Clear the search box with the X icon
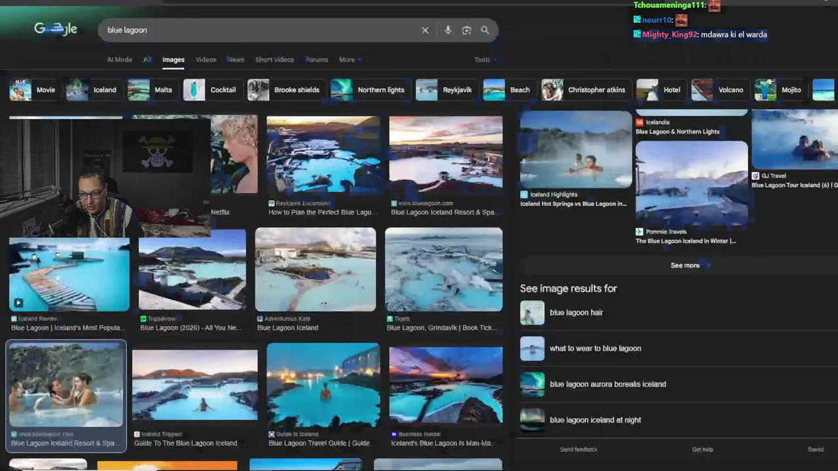 pyautogui.click(x=425, y=30)
